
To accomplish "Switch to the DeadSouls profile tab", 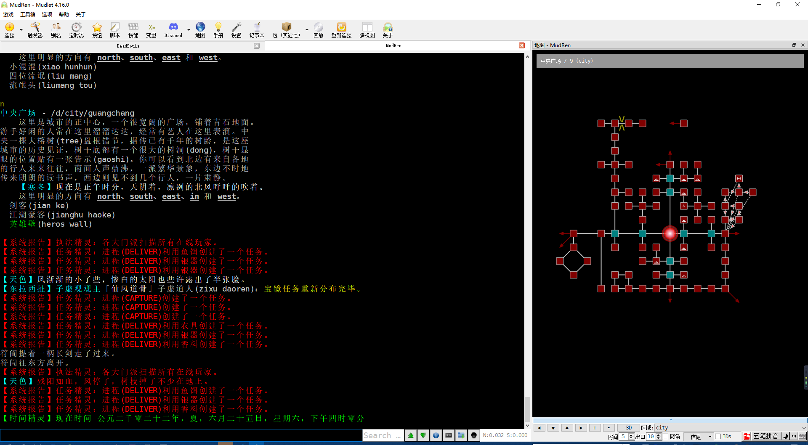I will click(128, 46).
